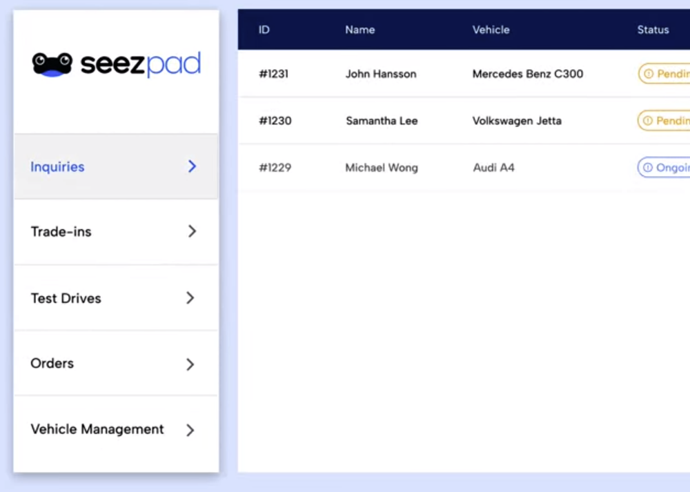690x492 pixels.
Task: Expand the Trade-ins chevron
Action: point(192,231)
